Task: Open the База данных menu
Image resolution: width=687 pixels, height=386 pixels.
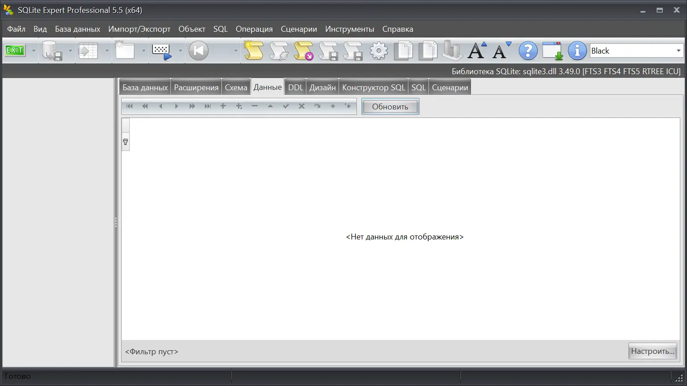Action: [77, 29]
